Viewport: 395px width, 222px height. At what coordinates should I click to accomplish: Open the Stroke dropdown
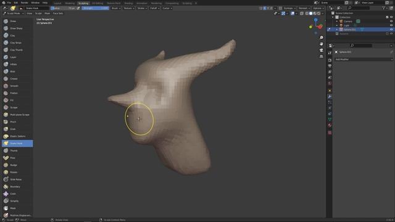[142, 8]
